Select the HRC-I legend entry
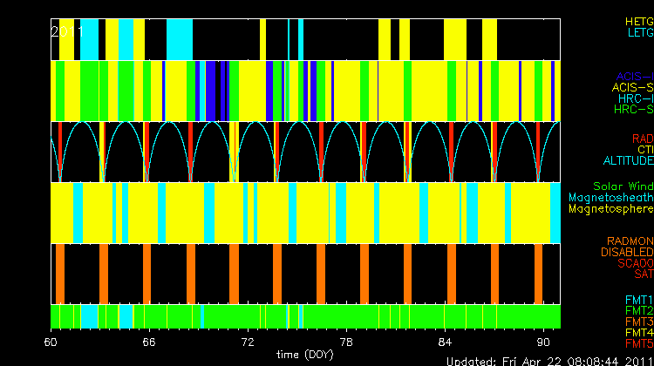The image size is (654, 366). click(x=635, y=98)
